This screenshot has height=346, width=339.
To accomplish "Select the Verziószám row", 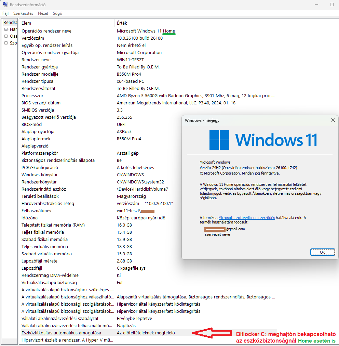I will pyautogui.click(x=149, y=38).
